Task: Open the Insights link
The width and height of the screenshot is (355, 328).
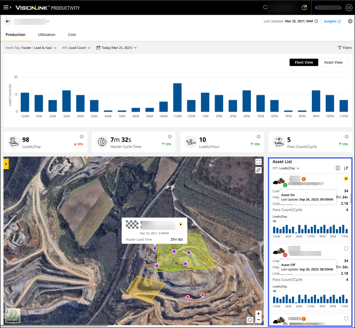Action: click(332, 22)
